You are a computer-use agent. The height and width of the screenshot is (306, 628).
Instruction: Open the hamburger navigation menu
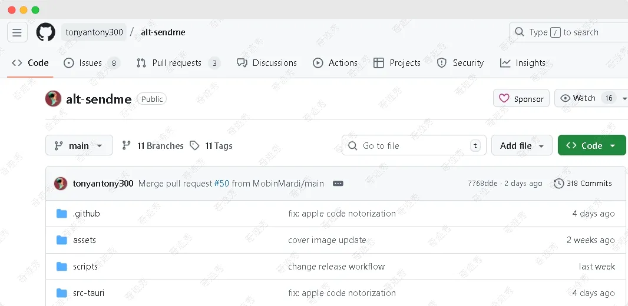(17, 32)
